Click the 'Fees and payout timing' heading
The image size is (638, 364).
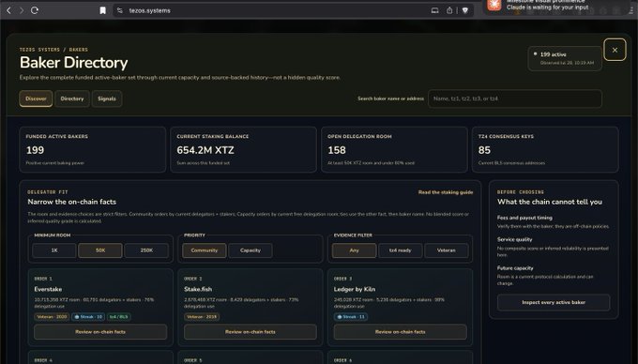[524, 218]
